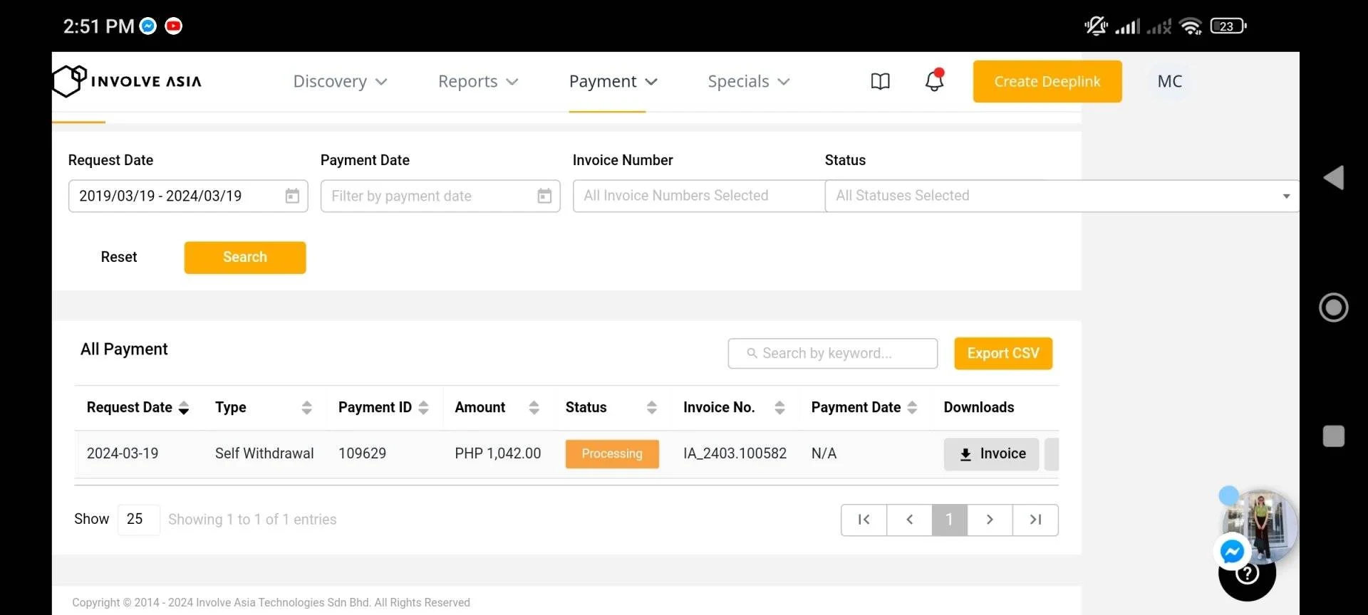The image size is (1368, 615).
Task: Click the payment ID 109629 cell
Action: pos(362,453)
